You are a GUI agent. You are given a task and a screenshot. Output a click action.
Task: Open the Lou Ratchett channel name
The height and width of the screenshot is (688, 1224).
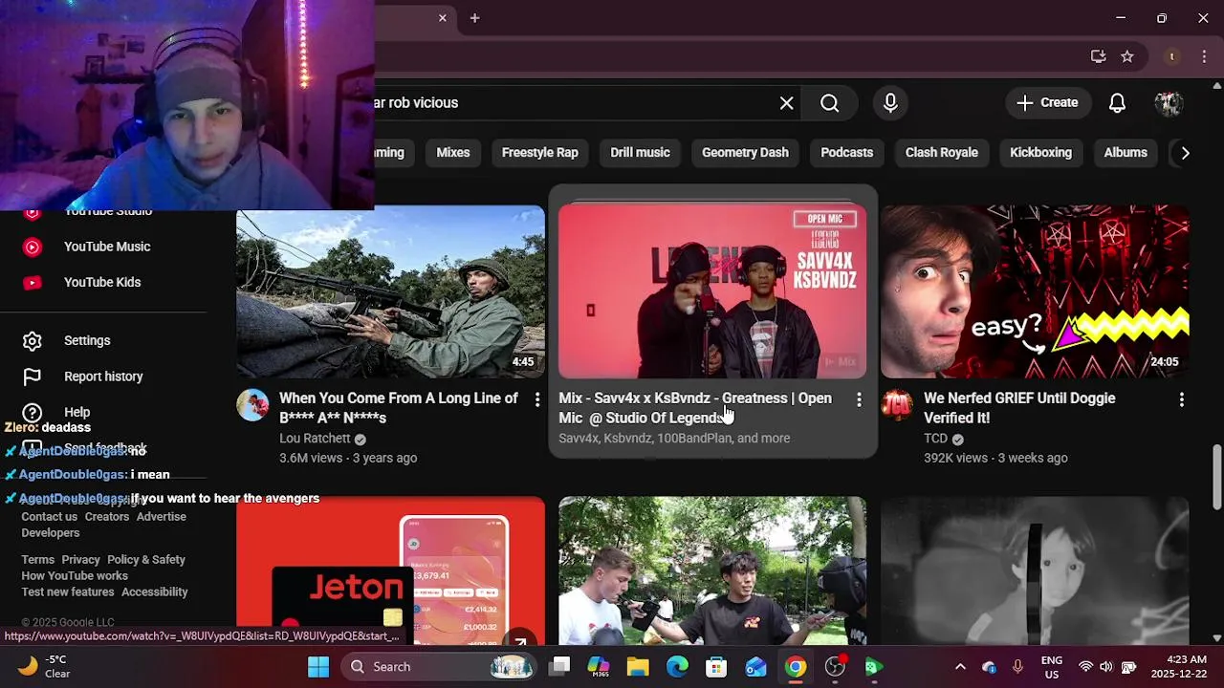click(315, 438)
